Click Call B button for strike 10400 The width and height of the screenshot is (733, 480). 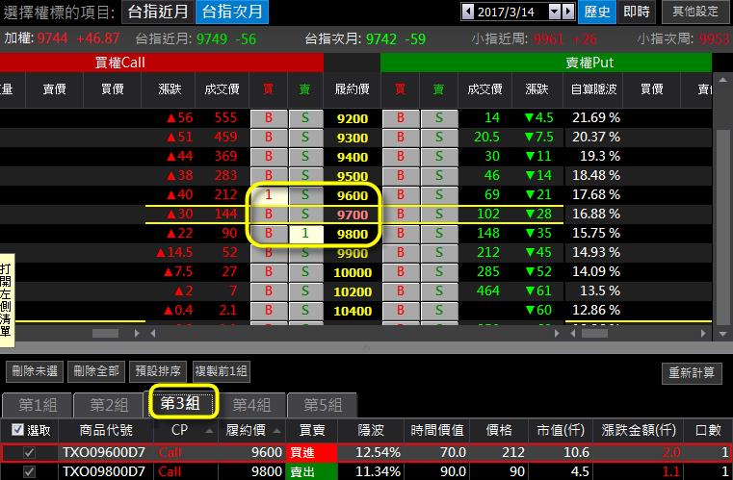(x=269, y=310)
